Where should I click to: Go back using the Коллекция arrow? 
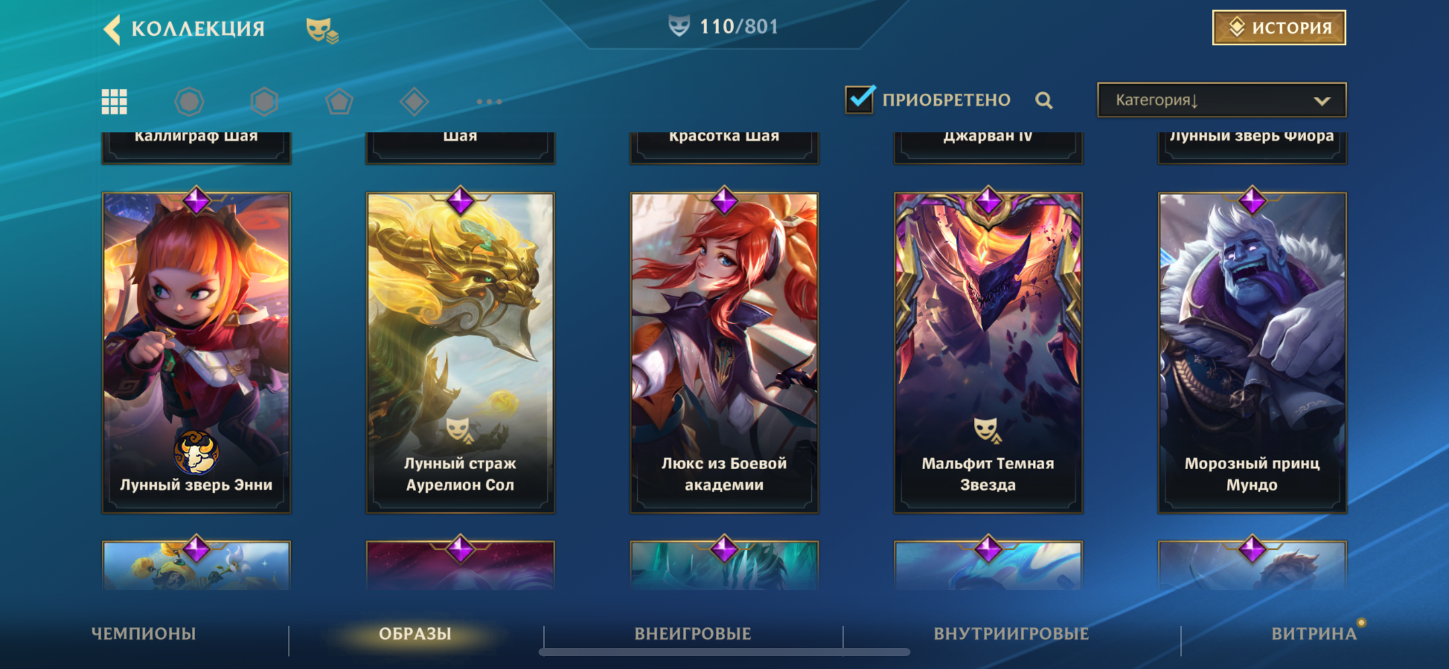tap(113, 29)
